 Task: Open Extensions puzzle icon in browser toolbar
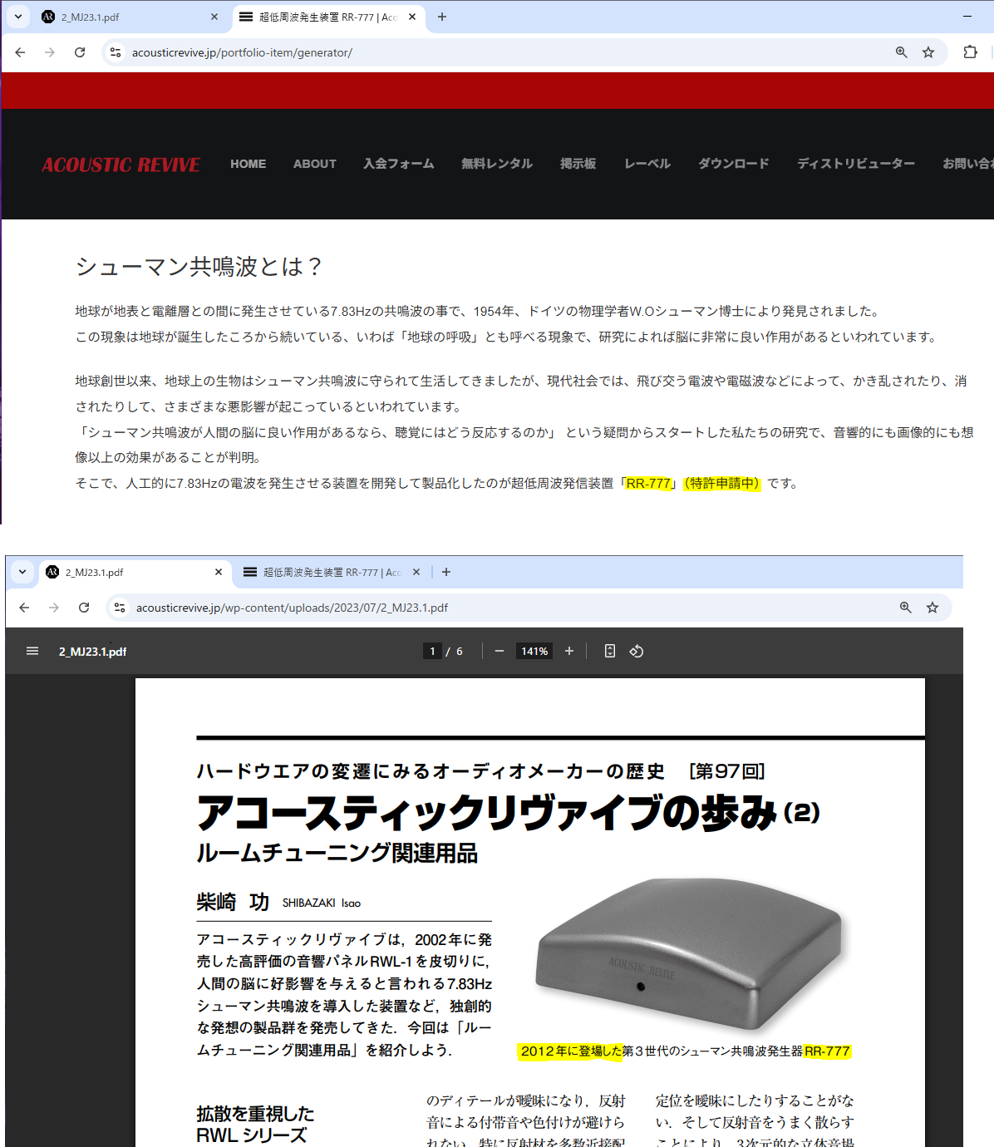click(970, 52)
